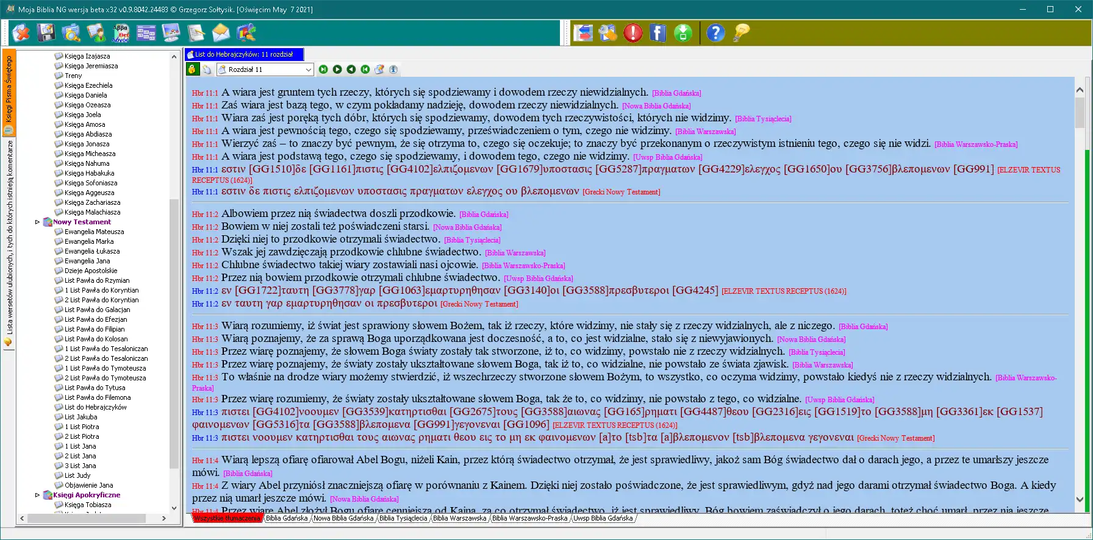Open the wrench tools settings icon
1093x540 pixels.
click(x=608, y=32)
